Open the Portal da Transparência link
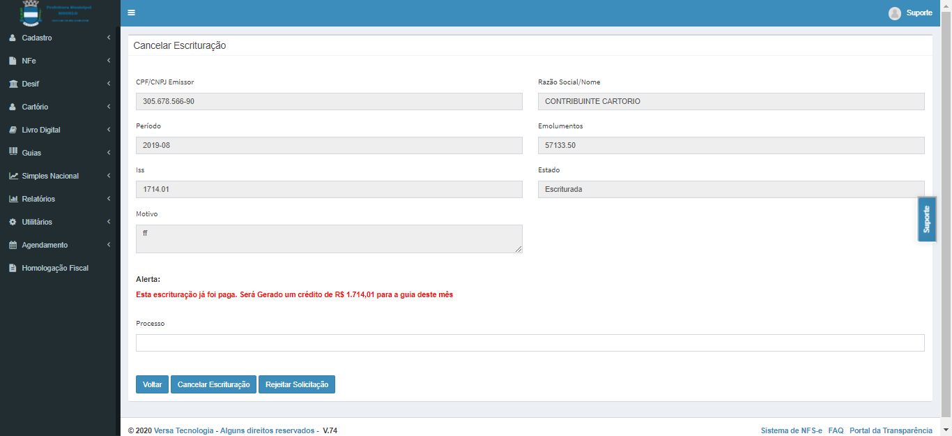Viewport: 952px width, 436px height. point(891,430)
